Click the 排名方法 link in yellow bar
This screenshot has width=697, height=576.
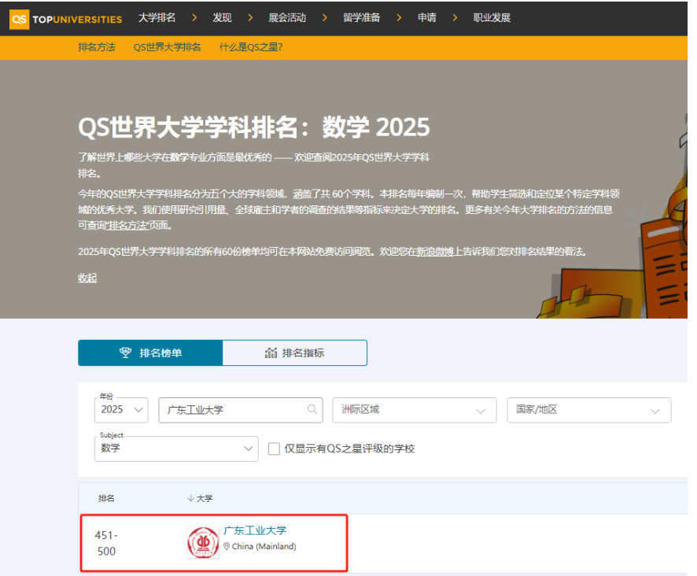pos(97,47)
